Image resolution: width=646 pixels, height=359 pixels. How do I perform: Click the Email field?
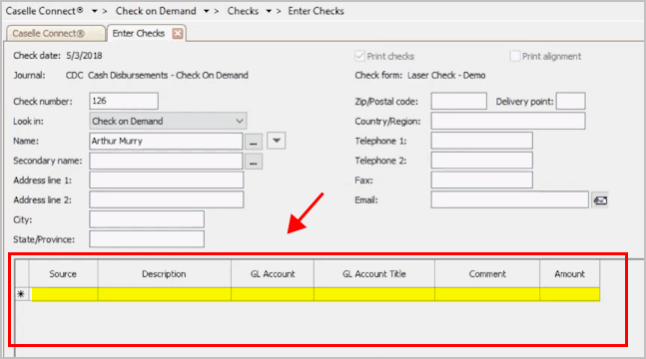(509, 199)
